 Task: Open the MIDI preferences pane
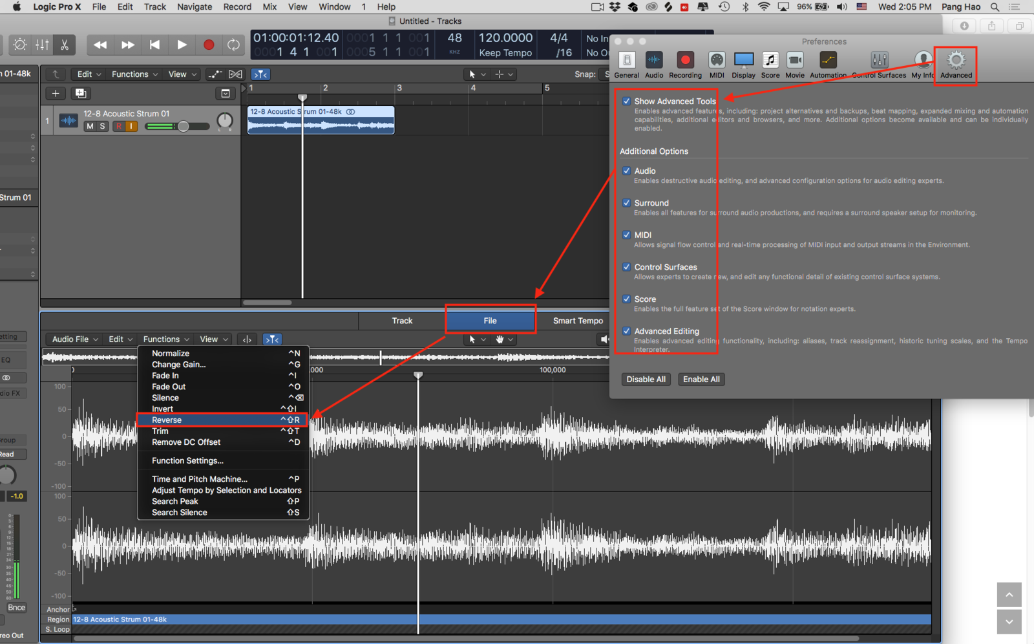tap(717, 65)
